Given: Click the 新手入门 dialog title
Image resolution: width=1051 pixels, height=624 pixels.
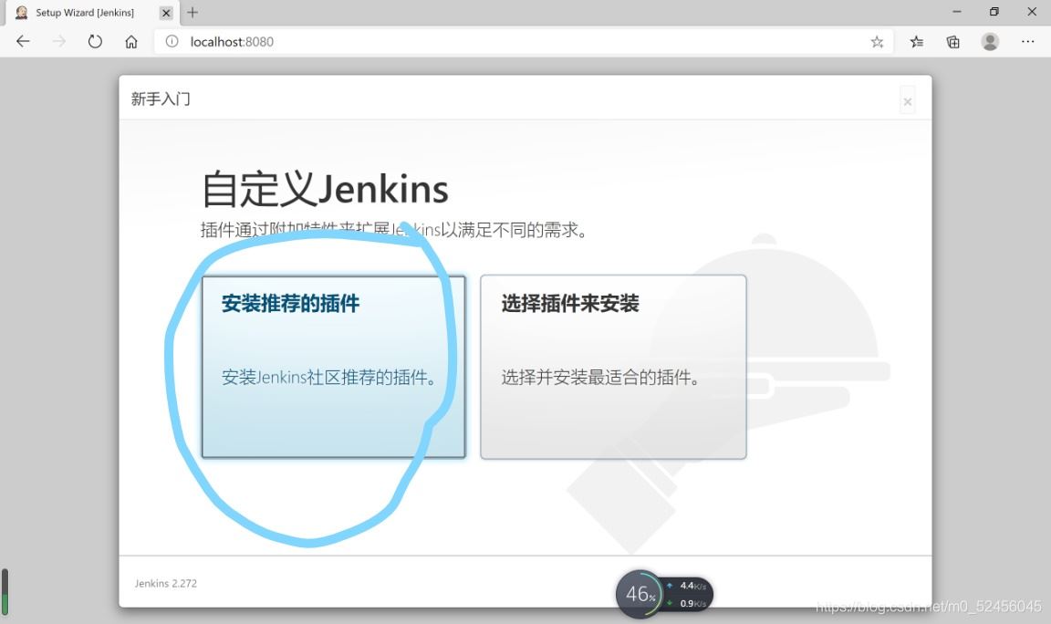Looking at the screenshot, I should tap(161, 99).
